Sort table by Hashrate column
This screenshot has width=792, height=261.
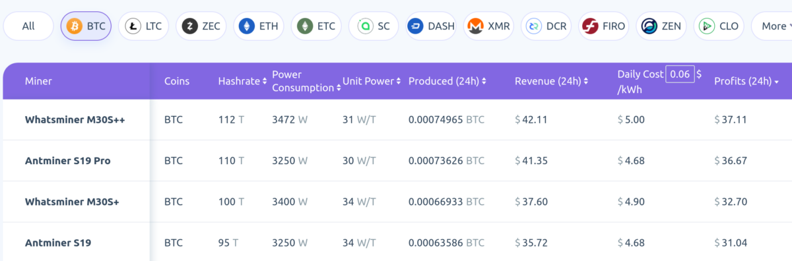point(242,81)
